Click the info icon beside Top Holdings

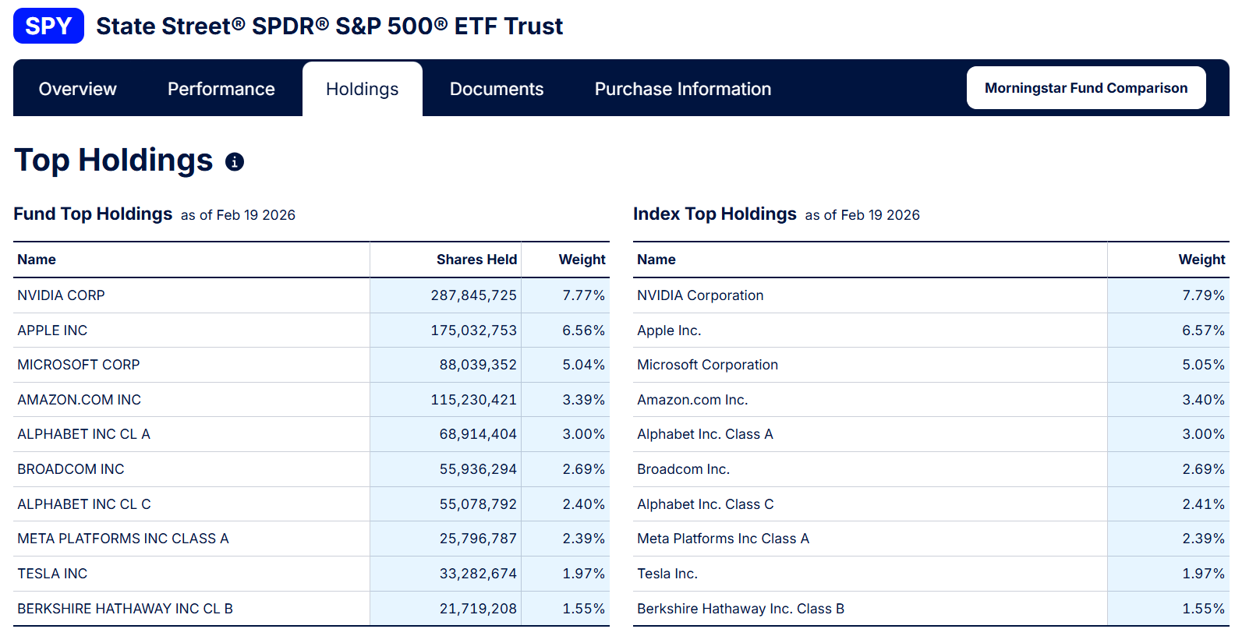pos(235,161)
